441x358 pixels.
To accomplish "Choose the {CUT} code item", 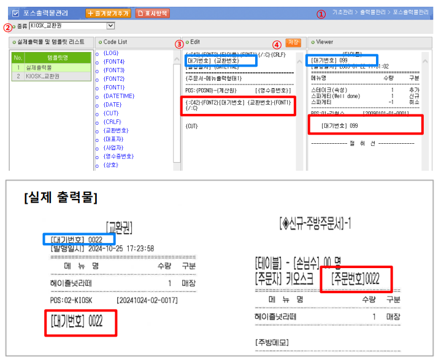I will [112, 113].
